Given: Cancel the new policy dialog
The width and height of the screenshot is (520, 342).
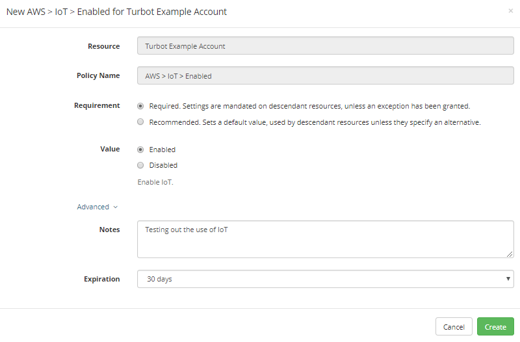Looking at the screenshot, I should (454, 327).
